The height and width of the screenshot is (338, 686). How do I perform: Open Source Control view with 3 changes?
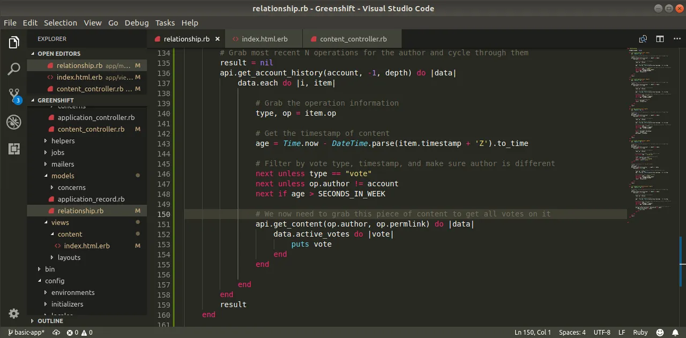point(14,96)
